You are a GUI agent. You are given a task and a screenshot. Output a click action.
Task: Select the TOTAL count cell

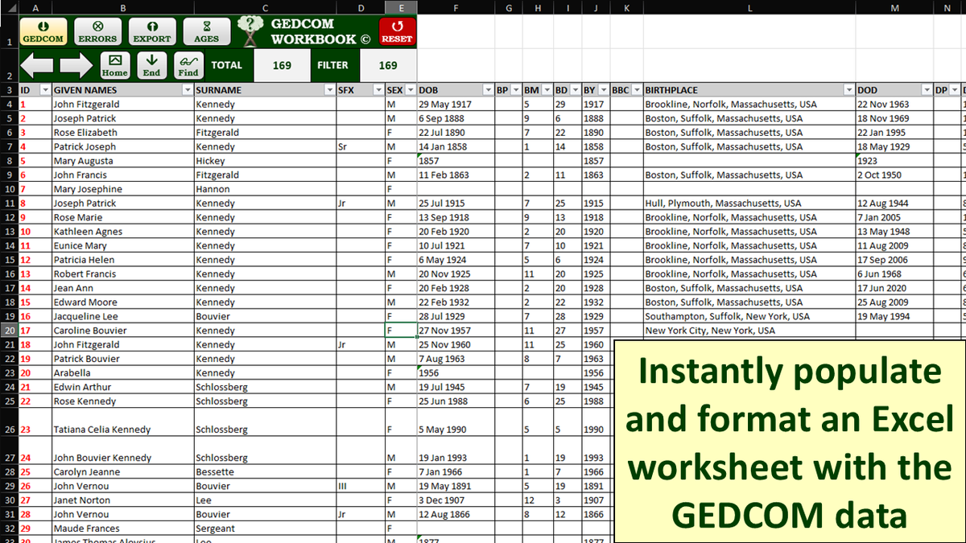pyautogui.click(x=282, y=65)
